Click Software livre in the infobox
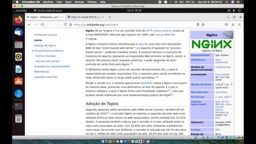The height and width of the screenshot is (144, 256). coord(223,67)
